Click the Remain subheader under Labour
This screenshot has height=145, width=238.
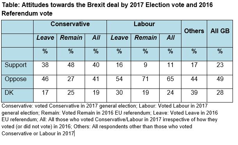tap(146, 38)
